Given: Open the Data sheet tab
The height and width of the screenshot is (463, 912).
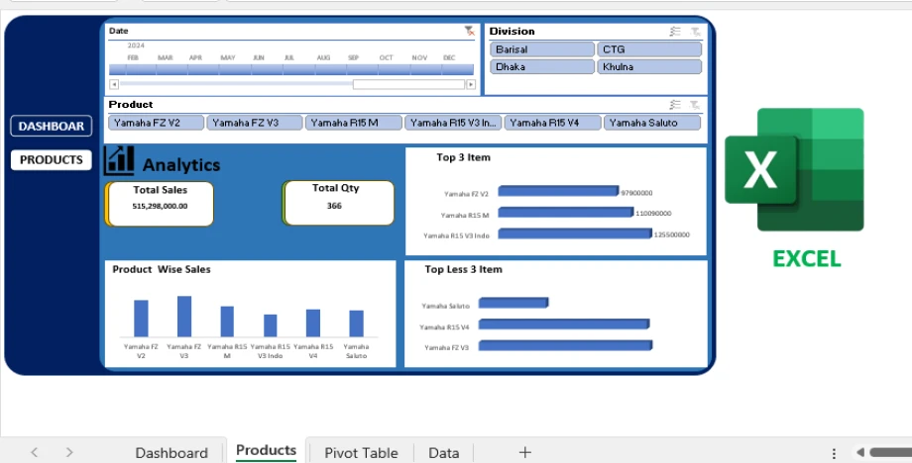Looking at the screenshot, I should [443, 452].
